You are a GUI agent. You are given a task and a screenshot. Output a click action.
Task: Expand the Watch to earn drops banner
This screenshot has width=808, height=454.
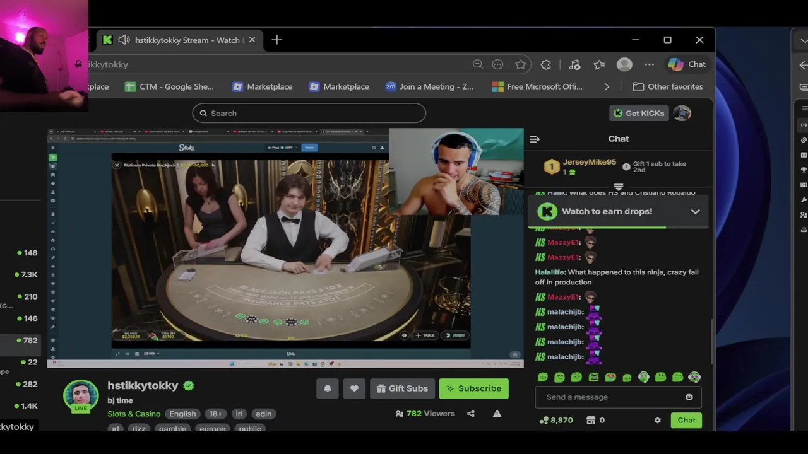695,211
